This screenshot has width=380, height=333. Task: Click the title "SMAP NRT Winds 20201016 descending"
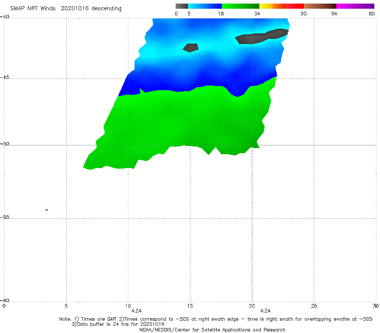pos(66,9)
